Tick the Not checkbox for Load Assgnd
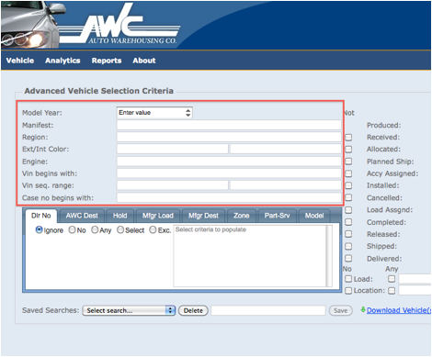The width and height of the screenshot is (432, 357). pyautogui.click(x=348, y=210)
